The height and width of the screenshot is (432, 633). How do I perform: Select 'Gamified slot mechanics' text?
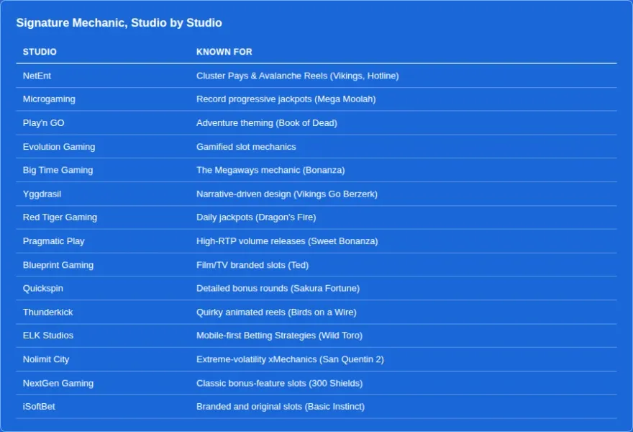[246, 147]
